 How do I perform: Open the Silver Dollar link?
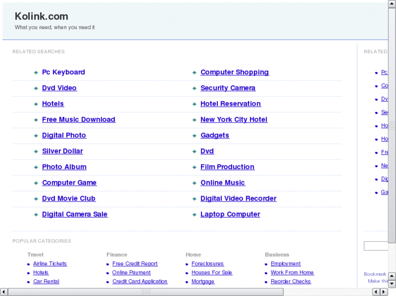[63, 151]
